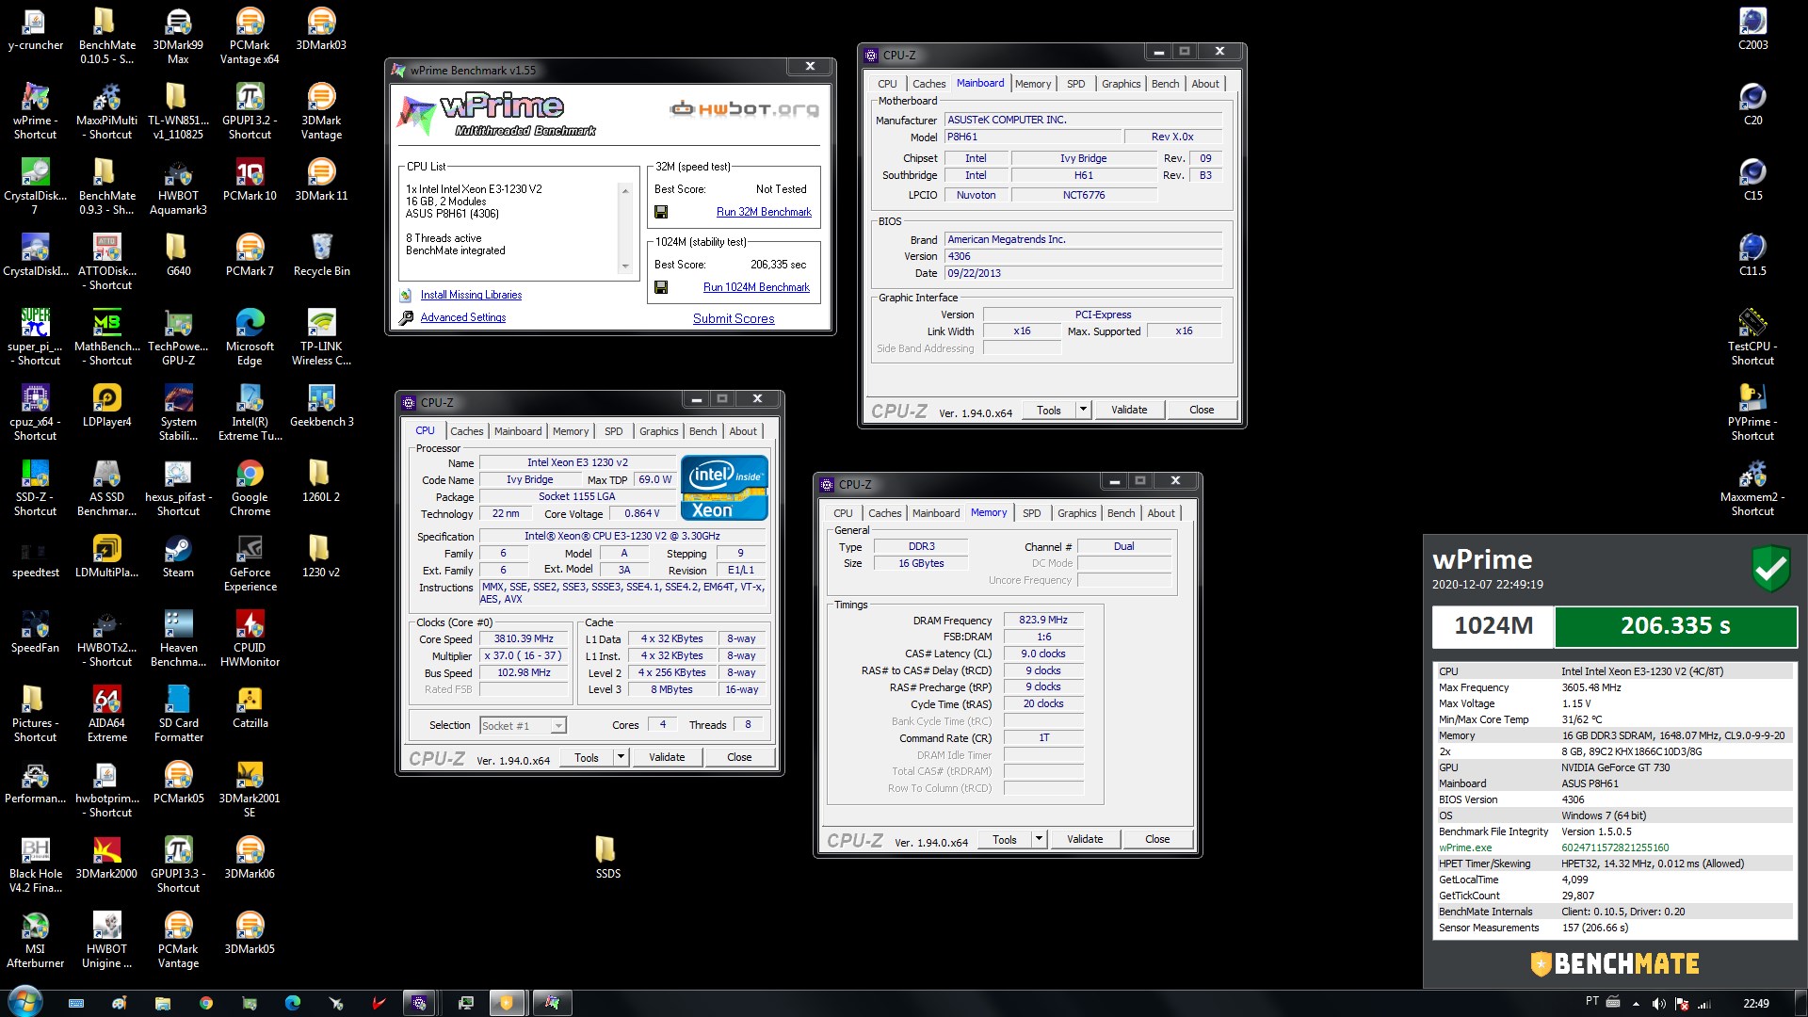Launch PCMark Vantage x64 icon
The image size is (1808, 1017).
click(x=250, y=37)
